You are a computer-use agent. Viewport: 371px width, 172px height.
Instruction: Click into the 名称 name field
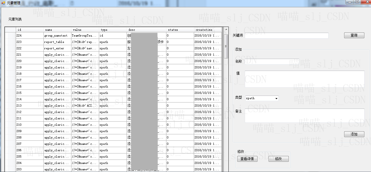click(272, 61)
